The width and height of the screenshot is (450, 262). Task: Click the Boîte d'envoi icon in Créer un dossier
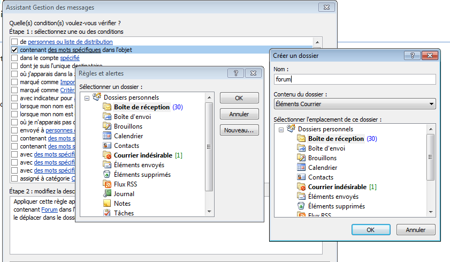(x=301, y=148)
